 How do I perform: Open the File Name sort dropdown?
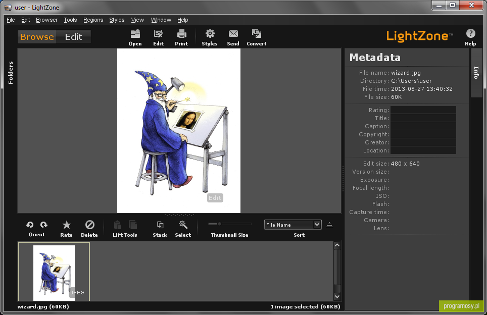point(293,225)
